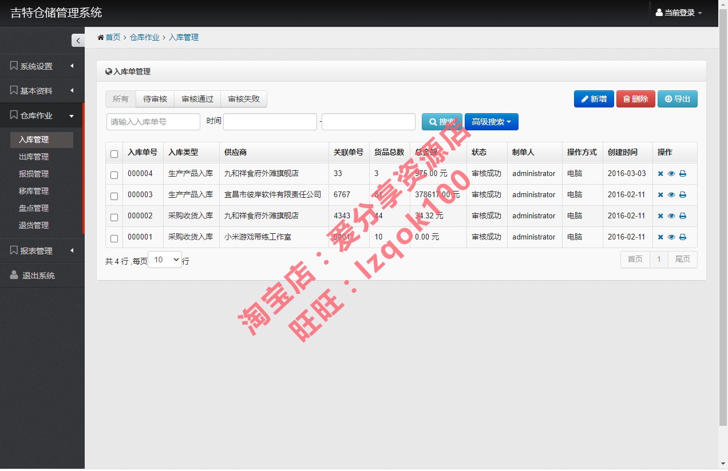Click the 入库单号 column header
Screen dimensions: 728x471
tap(143, 152)
